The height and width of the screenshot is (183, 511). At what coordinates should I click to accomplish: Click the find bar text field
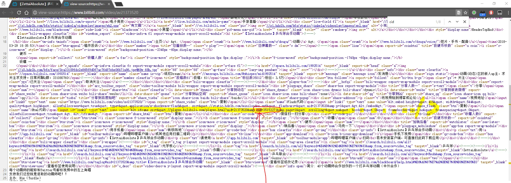(411, 22)
